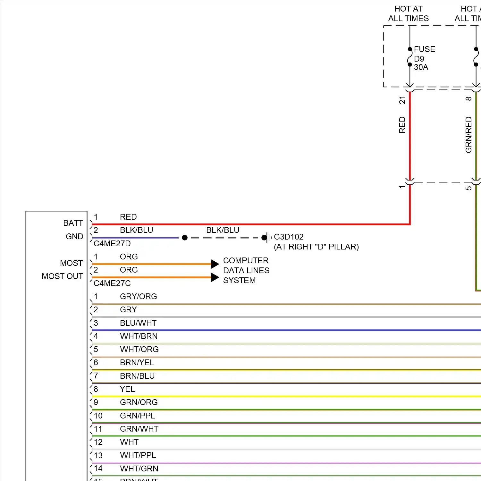Select the GRY/ORG wire label

[x=139, y=297]
